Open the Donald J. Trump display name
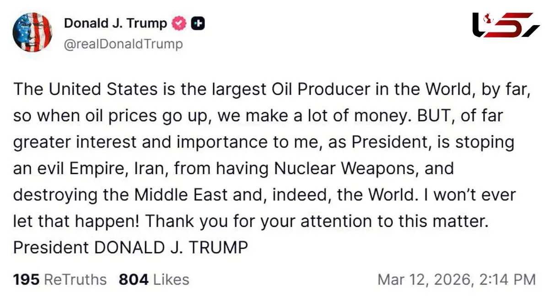This screenshot has height=303, width=549. pyautogui.click(x=115, y=23)
